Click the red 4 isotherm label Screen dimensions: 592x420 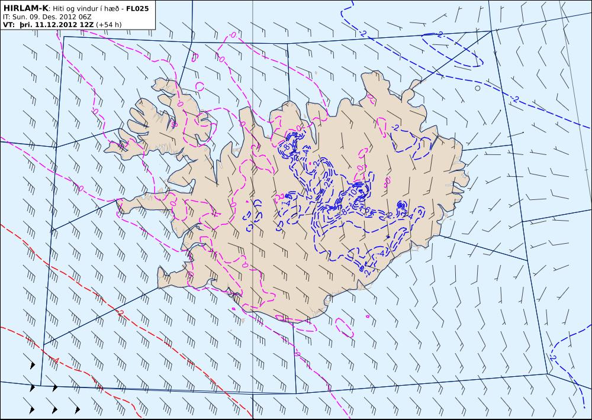(56, 360)
